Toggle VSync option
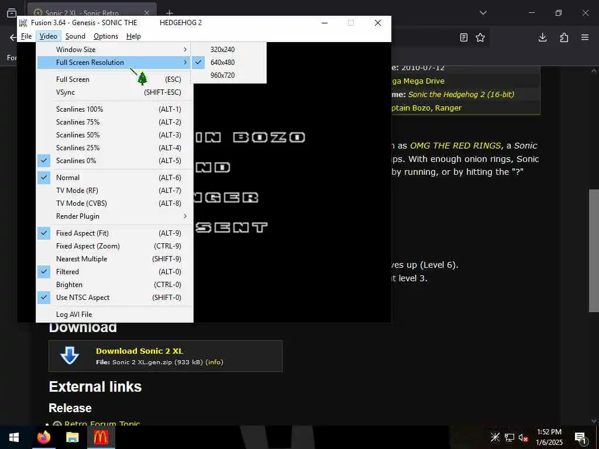Viewport: 599px width, 449px height. point(115,92)
